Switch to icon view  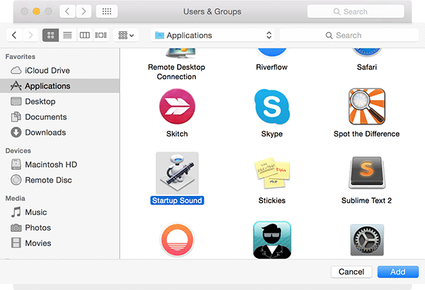(x=51, y=35)
